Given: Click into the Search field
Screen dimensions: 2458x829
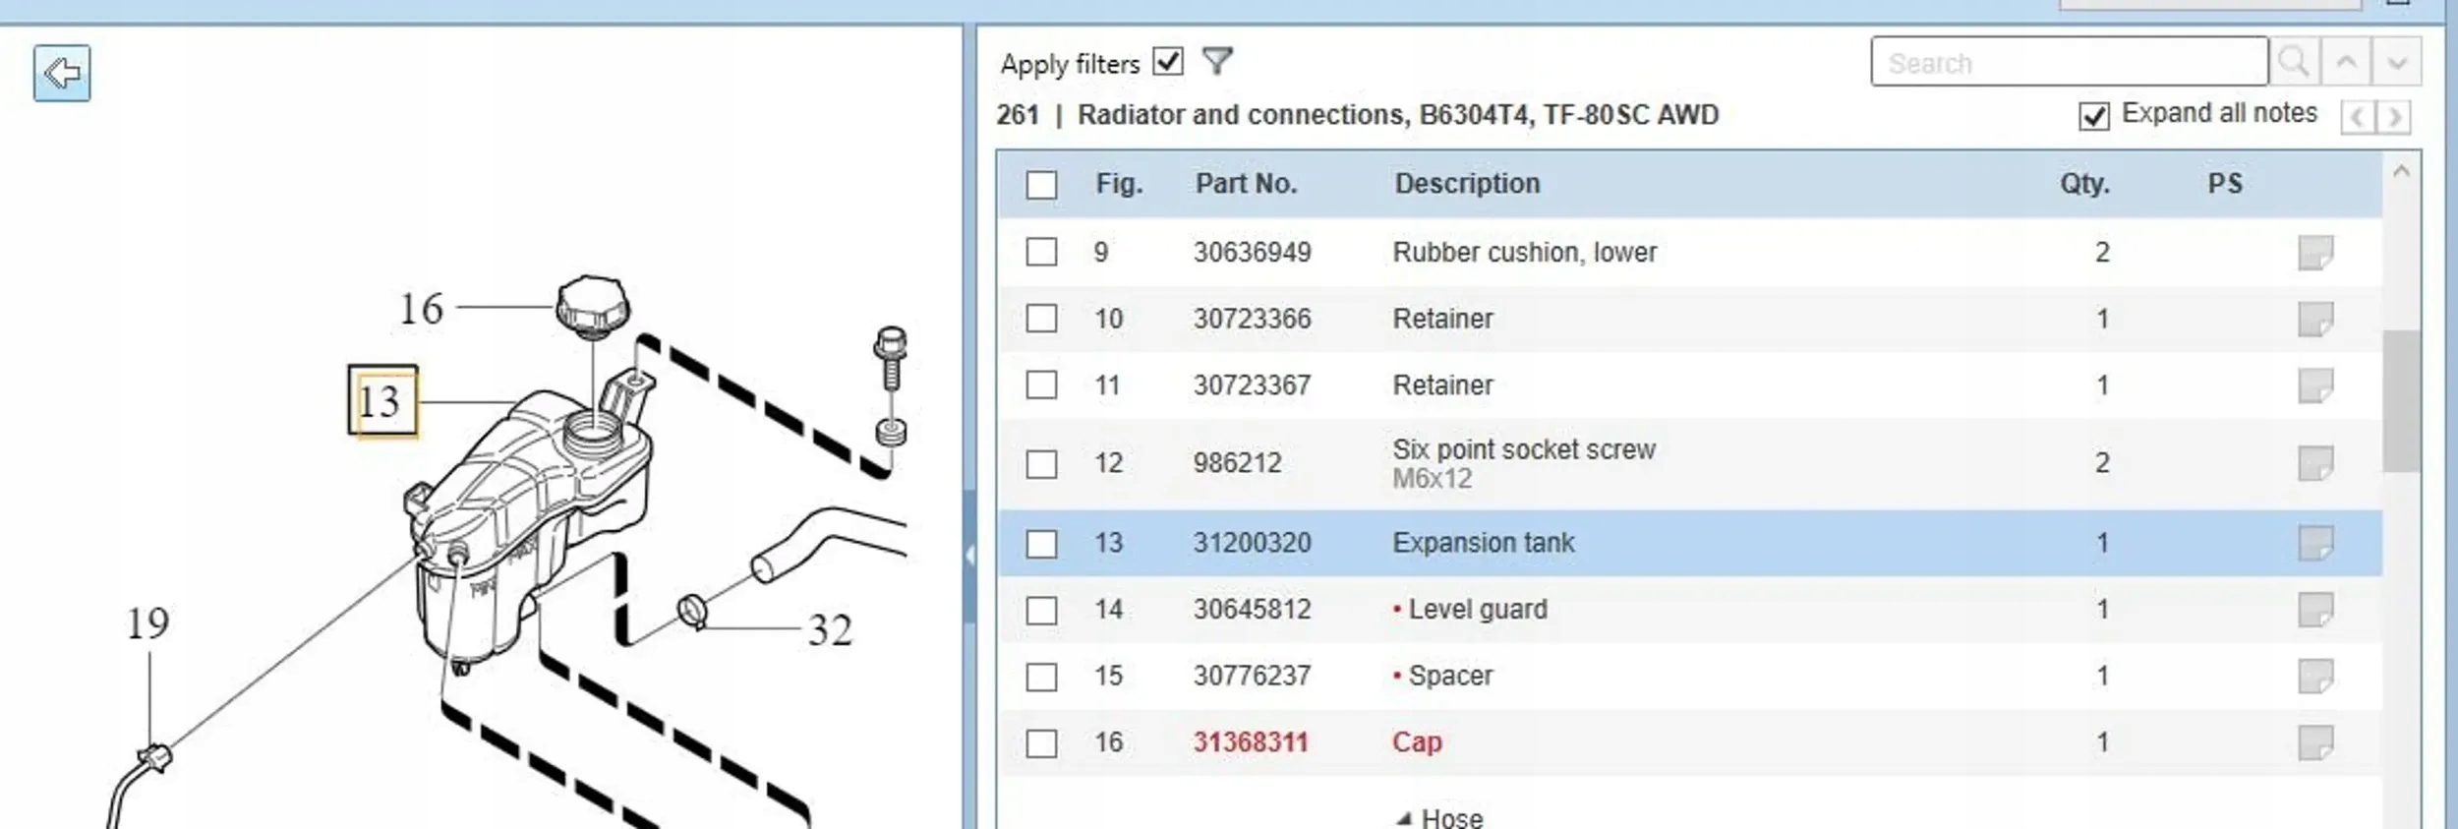Looking at the screenshot, I should pyautogui.click(x=2070, y=63).
